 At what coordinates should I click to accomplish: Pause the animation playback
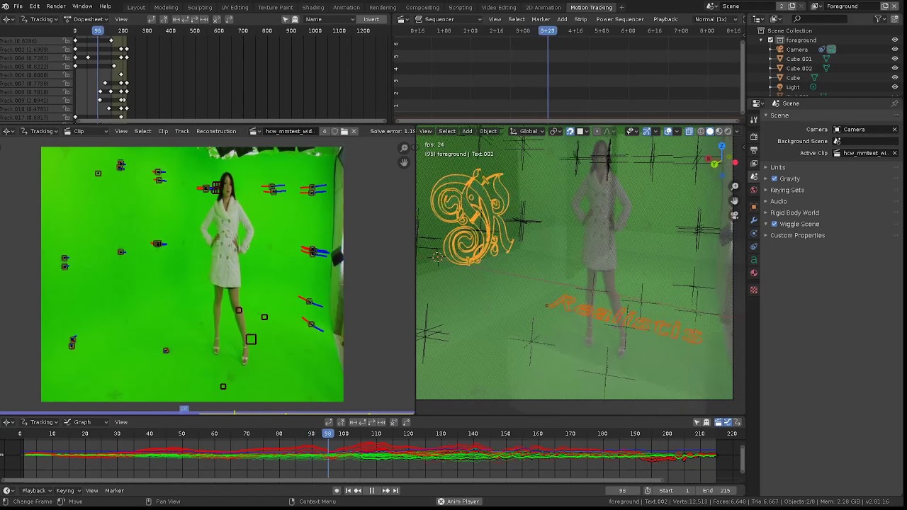[x=371, y=490]
